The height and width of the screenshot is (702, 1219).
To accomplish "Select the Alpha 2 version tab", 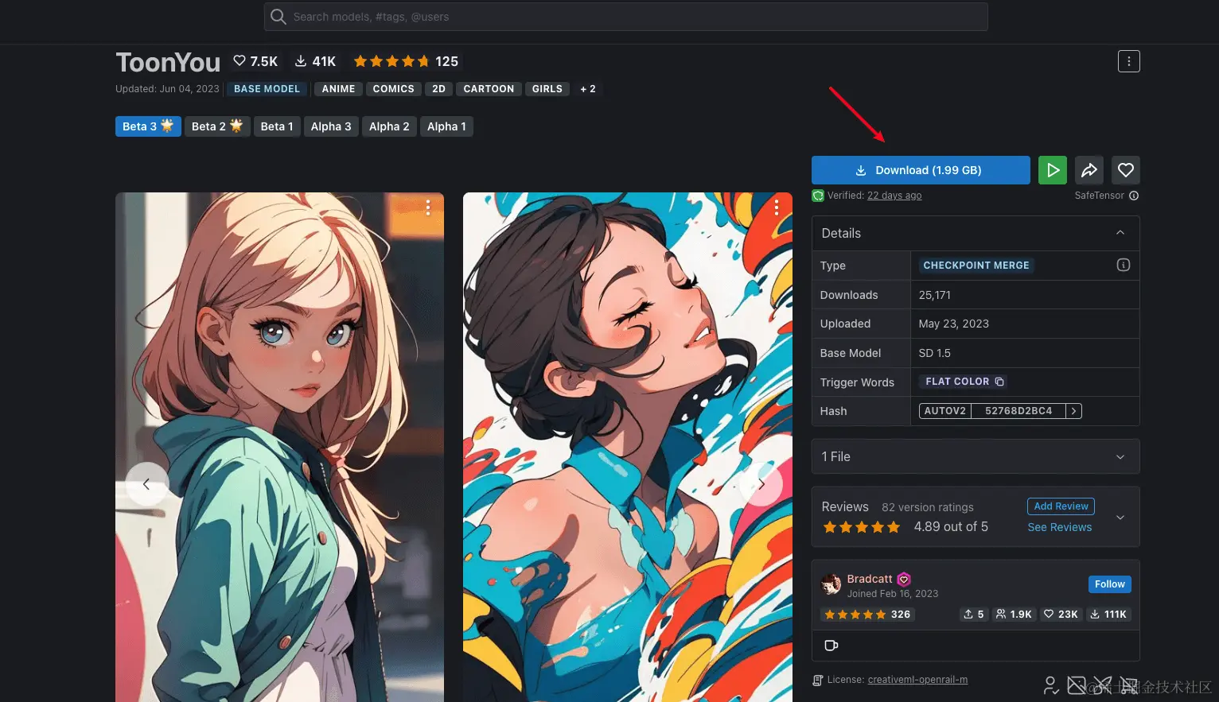I will (389, 126).
